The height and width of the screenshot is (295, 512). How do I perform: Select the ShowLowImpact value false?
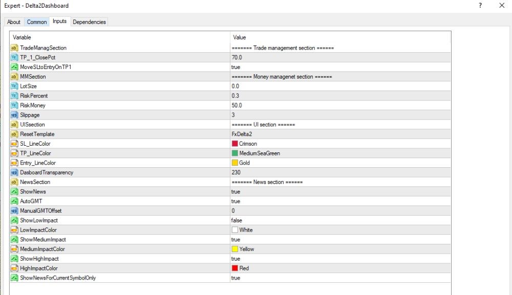(x=237, y=220)
